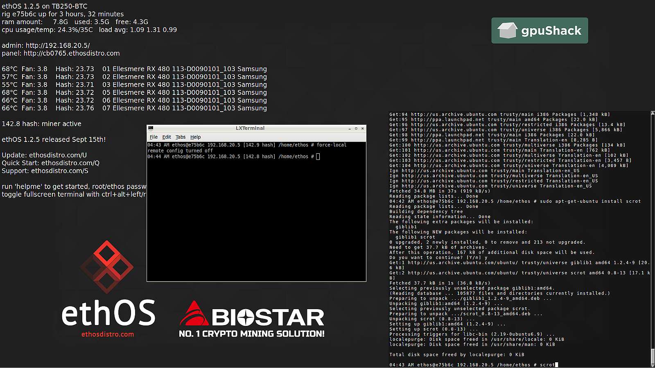Click the 'rig e75b6c up for 3 hours' line
The width and height of the screenshot is (655, 368).
63,14
